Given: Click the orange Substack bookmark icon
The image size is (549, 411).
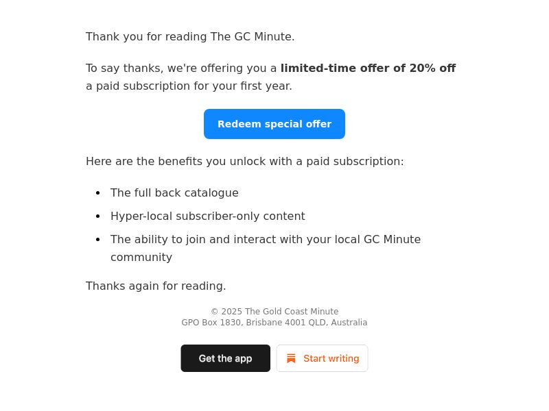Looking at the screenshot, I should pos(291,358).
